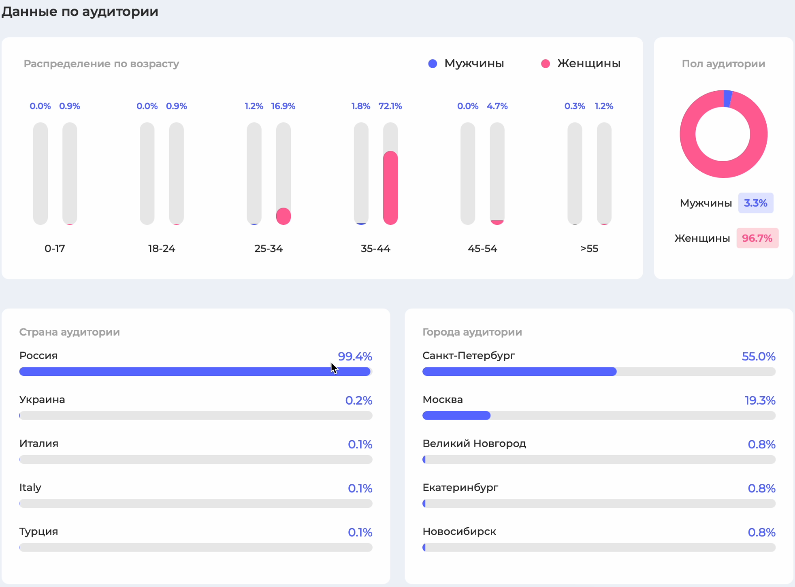795x587 pixels.
Task: Click the Распределение по возрасту heading
Action: tap(101, 64)
